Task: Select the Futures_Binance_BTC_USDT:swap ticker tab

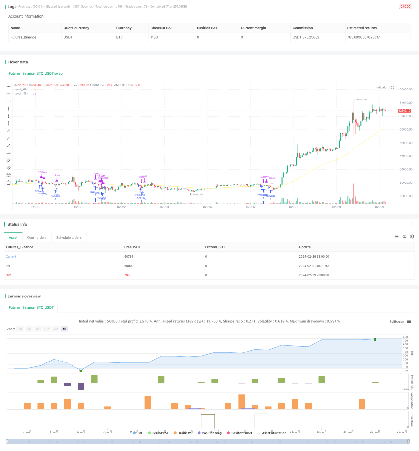Action: click(x=35, y=73)
